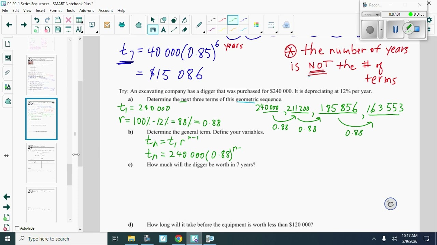The height and width of the screenshot is (245, 437).
Task: Show the screen shade
Action: tap(68, 30)
